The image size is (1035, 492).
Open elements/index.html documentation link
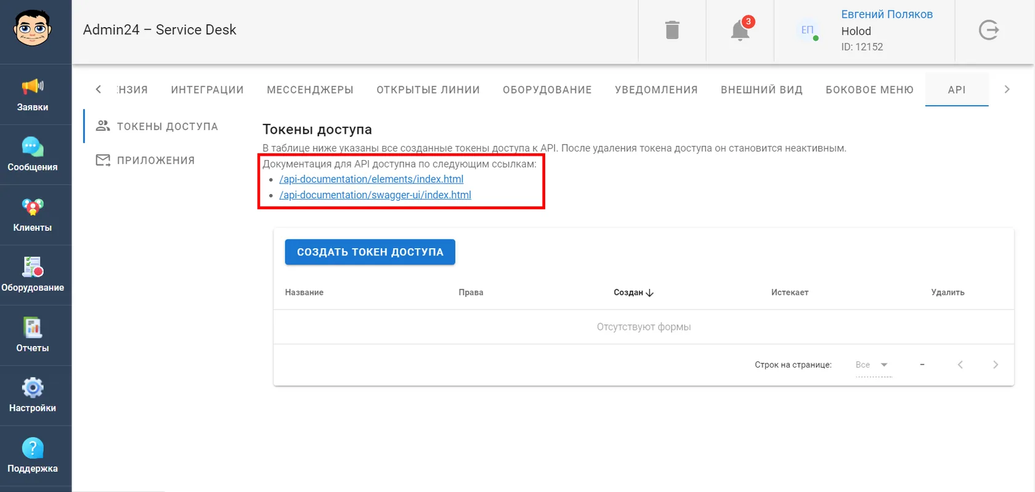point(371,179)
